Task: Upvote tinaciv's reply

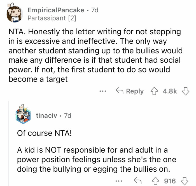Action: click(x=155, y=181)
